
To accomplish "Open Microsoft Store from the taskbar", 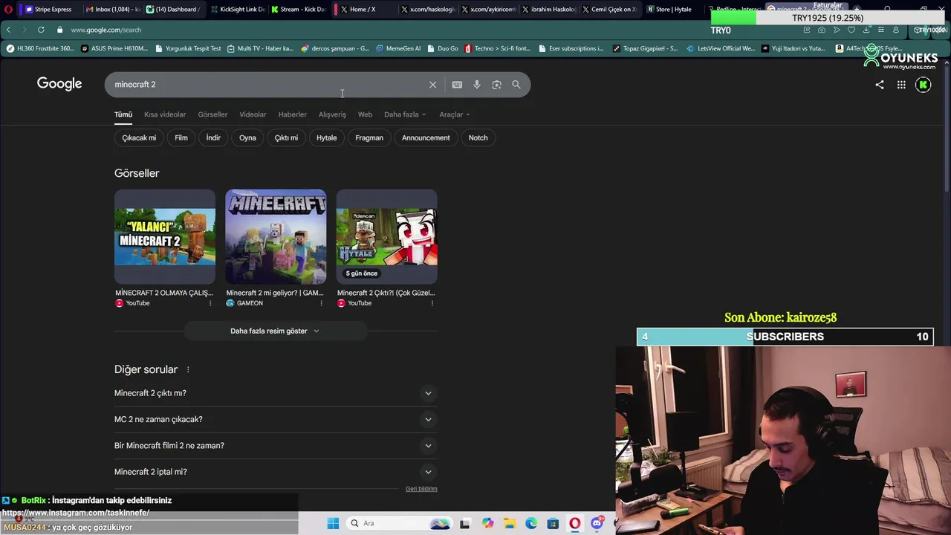I will [553, 523].
